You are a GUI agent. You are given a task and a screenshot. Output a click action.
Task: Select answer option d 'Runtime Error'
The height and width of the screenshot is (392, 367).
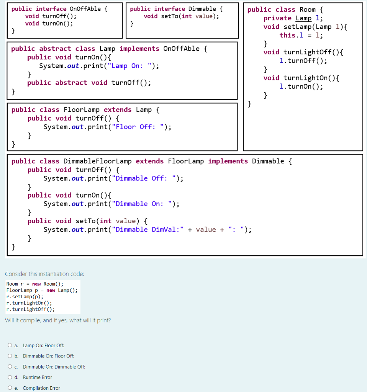pyautogui.click(x=10, y=377)
